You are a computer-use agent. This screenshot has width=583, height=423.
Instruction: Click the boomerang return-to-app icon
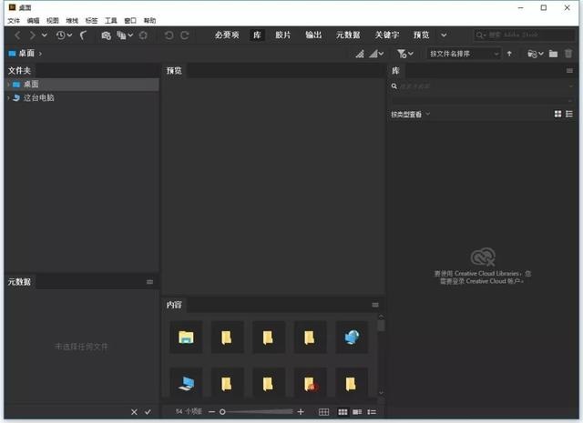(x=83, y=35)
